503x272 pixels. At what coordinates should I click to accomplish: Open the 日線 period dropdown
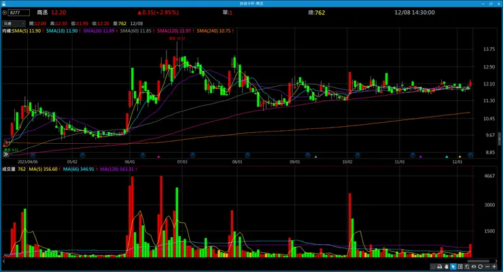click(14, 24)
